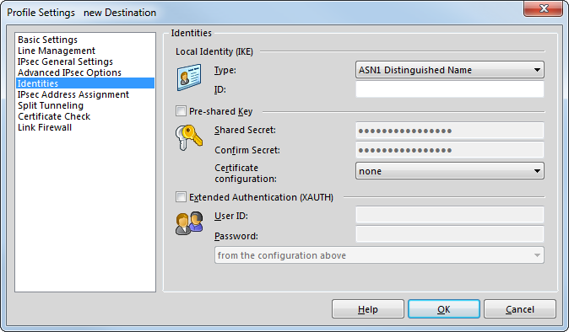Close the Profile Settings dialog
The width and height of the screenshot is (569, 332).
(x=543, y=8)
